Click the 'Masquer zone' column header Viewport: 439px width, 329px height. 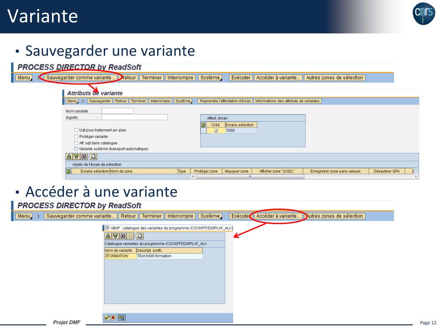point(237,171)
